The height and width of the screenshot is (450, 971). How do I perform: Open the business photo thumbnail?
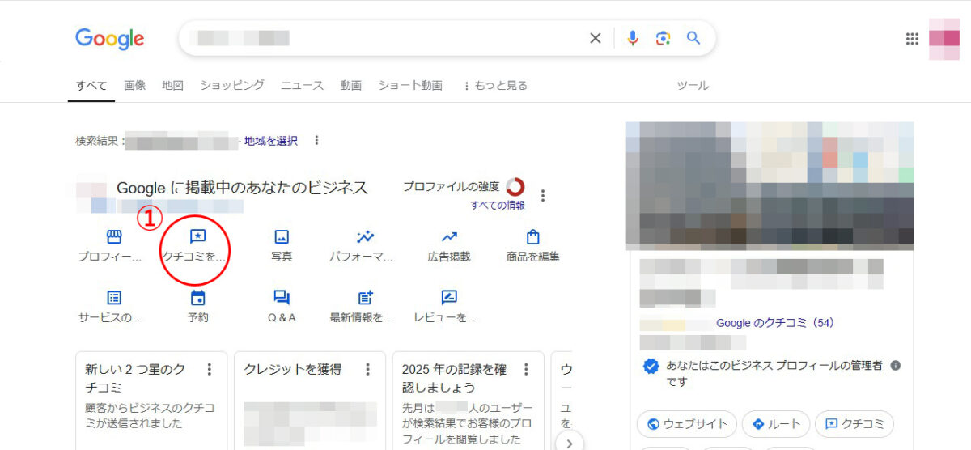tap(770, 185)
